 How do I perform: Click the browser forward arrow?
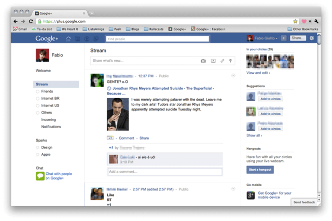point(23,21)
